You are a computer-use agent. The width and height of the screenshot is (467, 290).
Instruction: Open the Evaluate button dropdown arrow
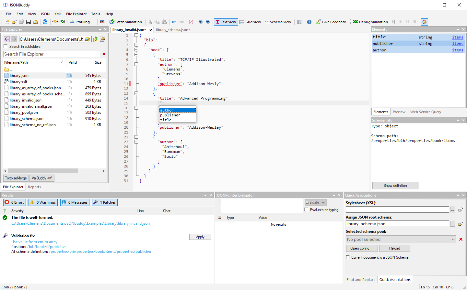click(323, 203)
